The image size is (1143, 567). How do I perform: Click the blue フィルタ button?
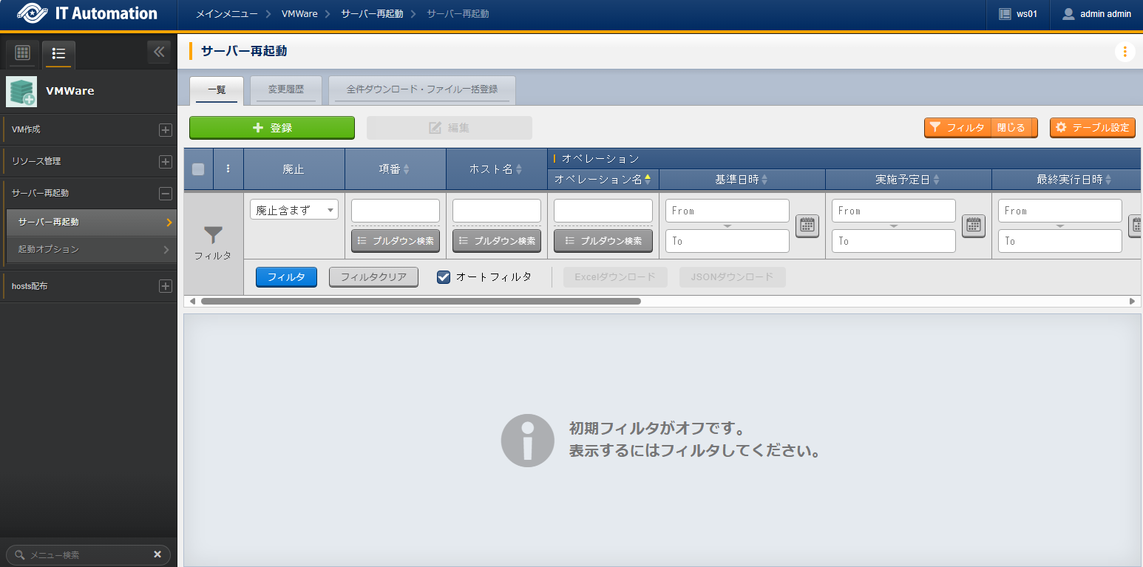286,277
